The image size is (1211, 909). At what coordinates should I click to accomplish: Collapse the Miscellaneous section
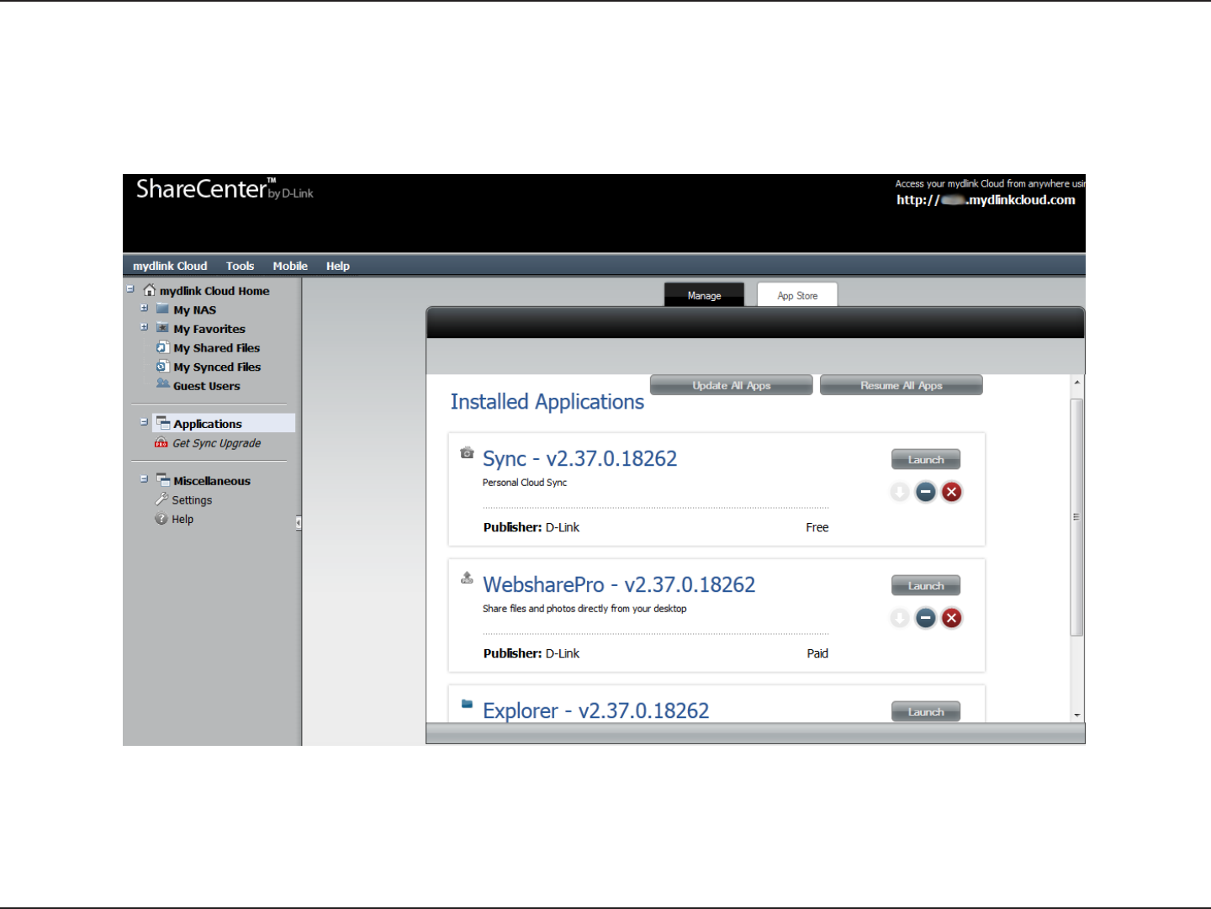click(144, 478)
